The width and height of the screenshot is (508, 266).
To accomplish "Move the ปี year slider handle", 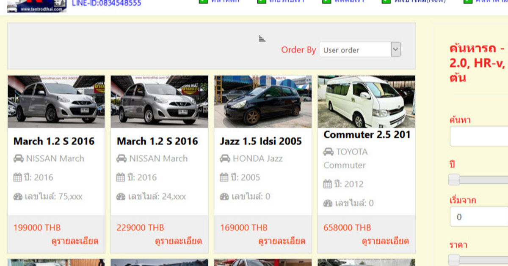I will click(x=454, y=180).
